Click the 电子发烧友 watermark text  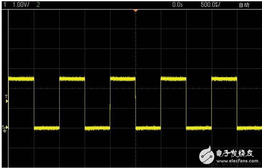(235, 153)
